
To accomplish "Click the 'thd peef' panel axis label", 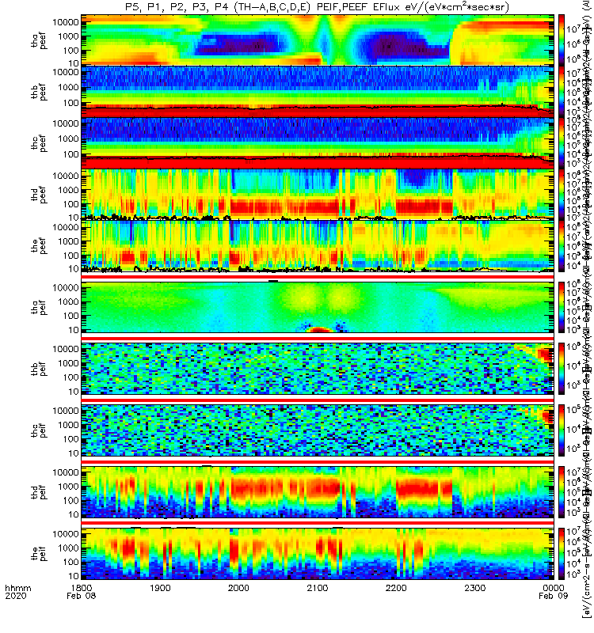I will [39, 195].
